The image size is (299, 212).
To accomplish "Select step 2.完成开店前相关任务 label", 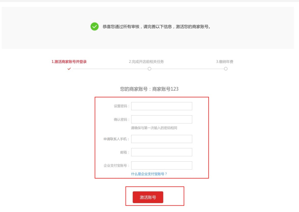I will pyautogui.click(x=146, y=62).
